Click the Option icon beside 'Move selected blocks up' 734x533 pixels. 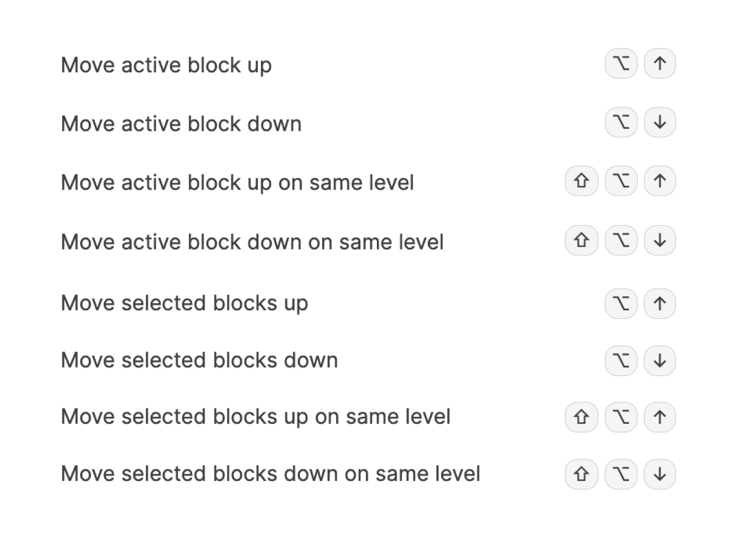click(x=620, y=303)
